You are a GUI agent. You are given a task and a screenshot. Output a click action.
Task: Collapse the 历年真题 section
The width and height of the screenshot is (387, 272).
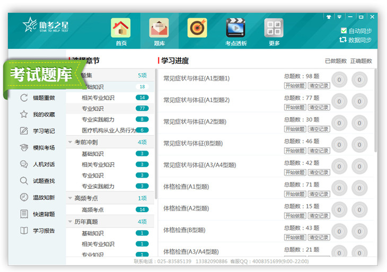[x=70, y=222]
